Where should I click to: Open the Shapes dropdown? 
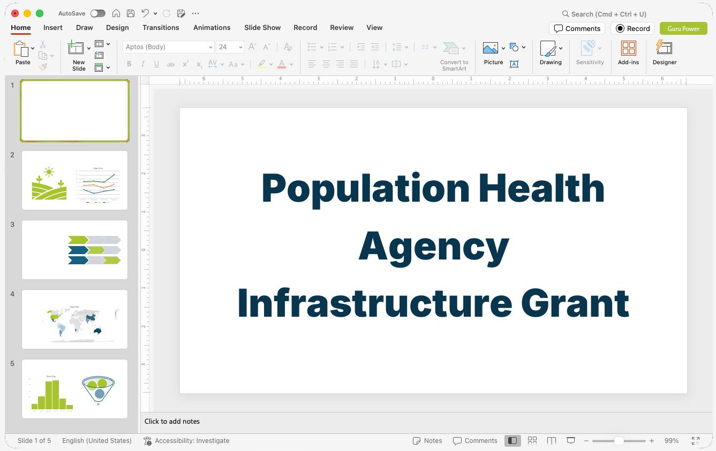(x=517, y=47)
